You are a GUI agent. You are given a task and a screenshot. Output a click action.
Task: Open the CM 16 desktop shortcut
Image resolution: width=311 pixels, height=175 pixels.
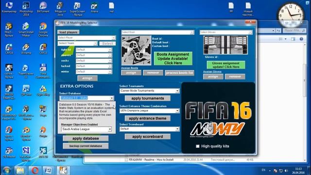[9, 49]
